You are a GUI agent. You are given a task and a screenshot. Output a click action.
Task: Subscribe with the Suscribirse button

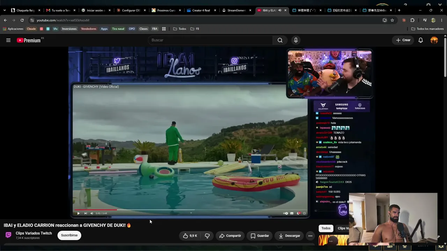[x=69, y=235]
